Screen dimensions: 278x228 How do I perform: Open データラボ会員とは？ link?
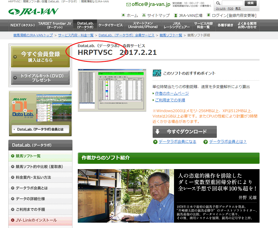pyautogui.click(x=228, y=142)
